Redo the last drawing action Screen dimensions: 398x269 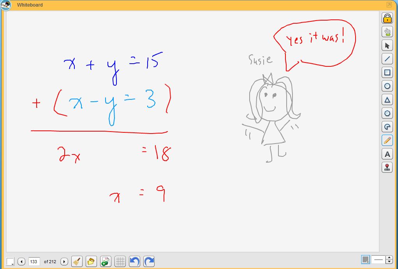(x=148, y=261)
